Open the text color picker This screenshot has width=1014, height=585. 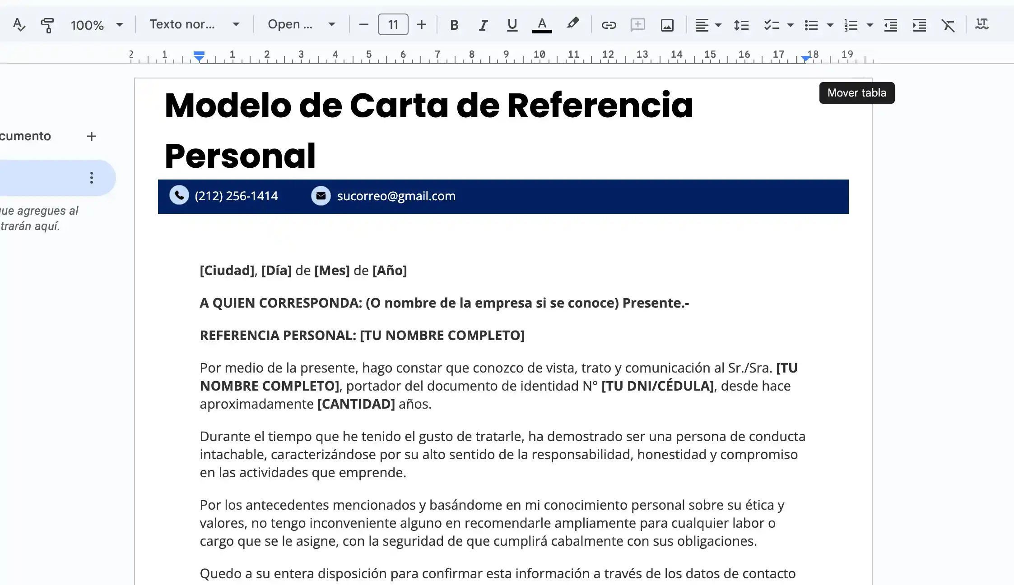pos(542,25)
